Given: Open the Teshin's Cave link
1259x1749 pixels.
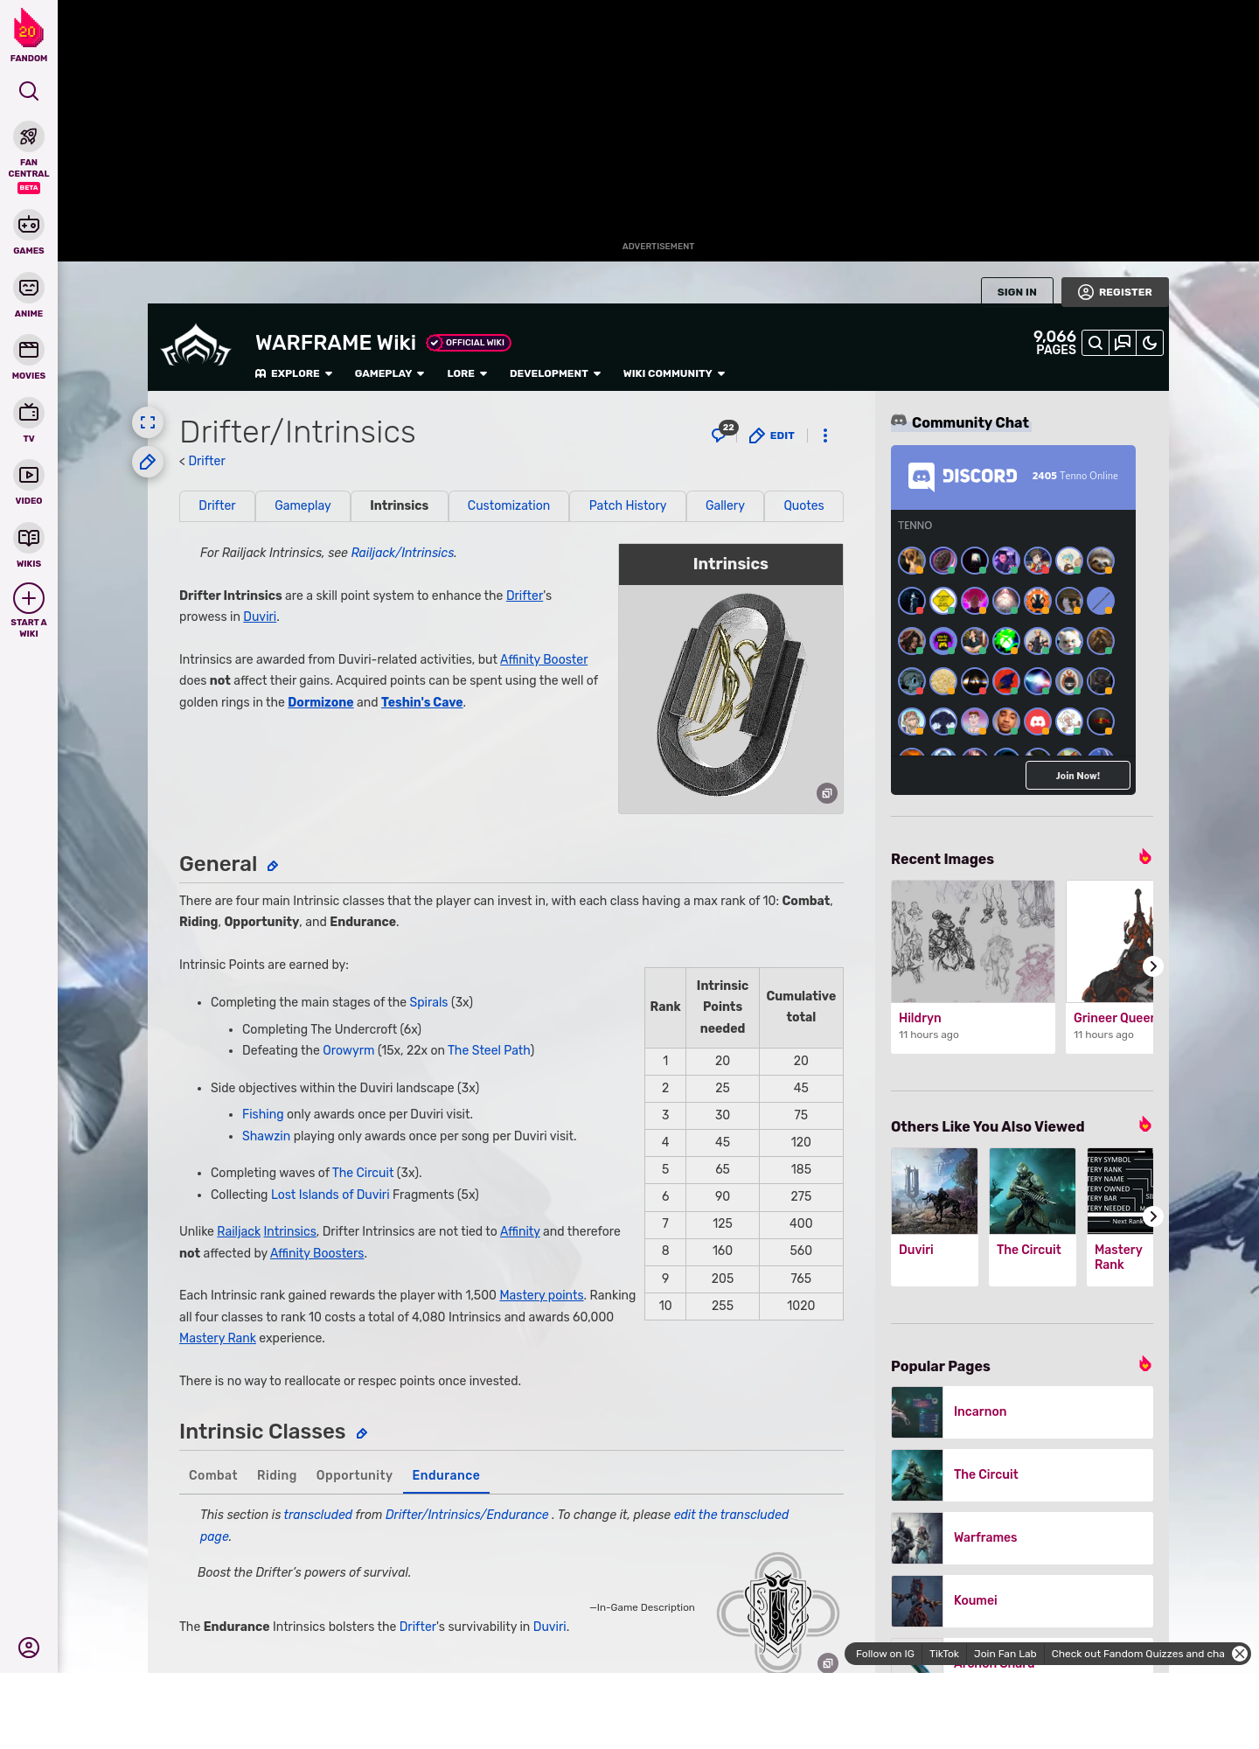Looking at the screenshot, I should click(422, 702).
